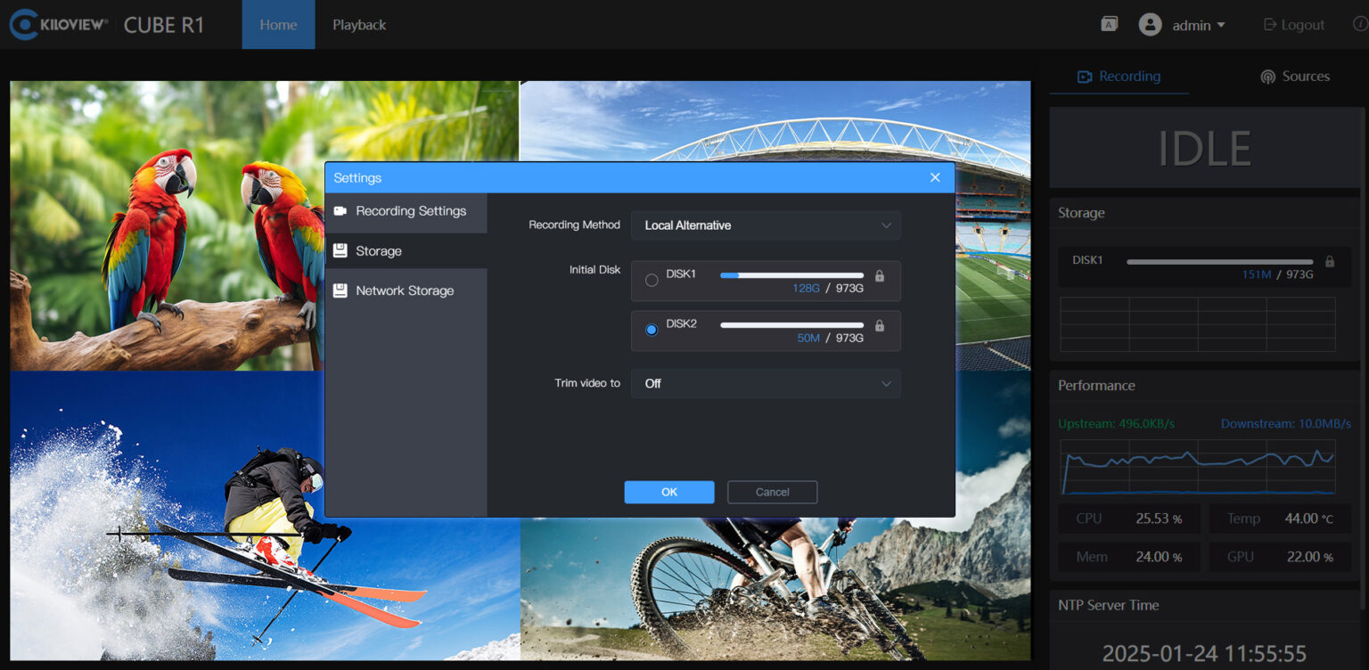Click the lock icon on DISK2 row in dialog
Screen dimensions: 1369x670
pos(880,326)
